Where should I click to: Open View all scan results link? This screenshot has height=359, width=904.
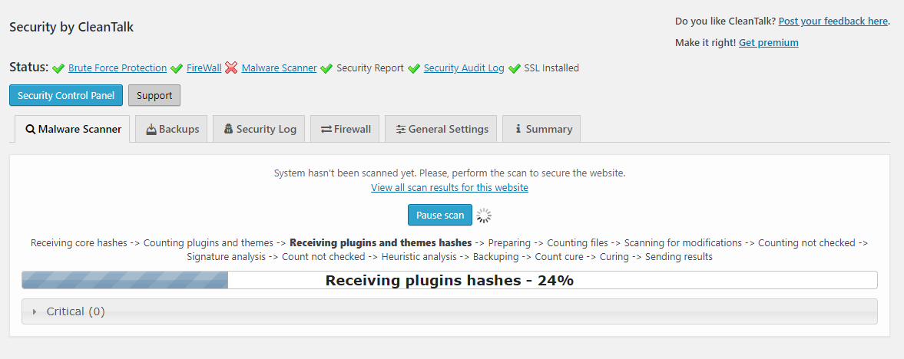tap(449, 187)
